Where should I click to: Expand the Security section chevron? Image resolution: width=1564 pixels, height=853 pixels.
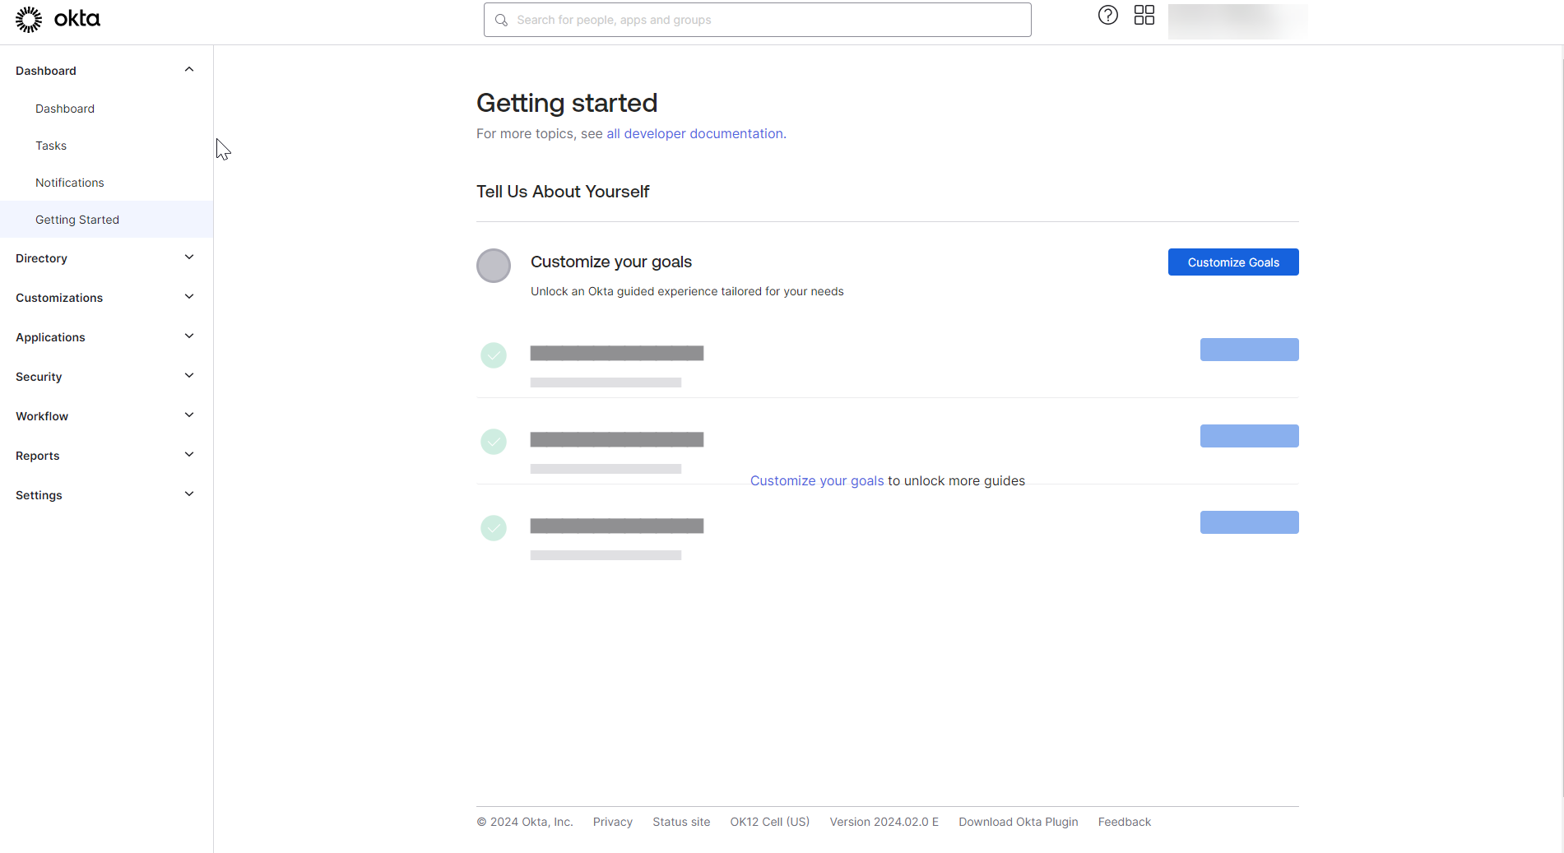[x=189, y=376]
